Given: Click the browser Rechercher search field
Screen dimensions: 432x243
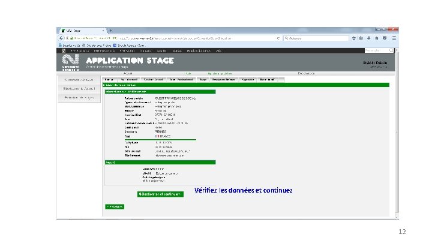Looking at the screenshot, I should coord(316,38).
